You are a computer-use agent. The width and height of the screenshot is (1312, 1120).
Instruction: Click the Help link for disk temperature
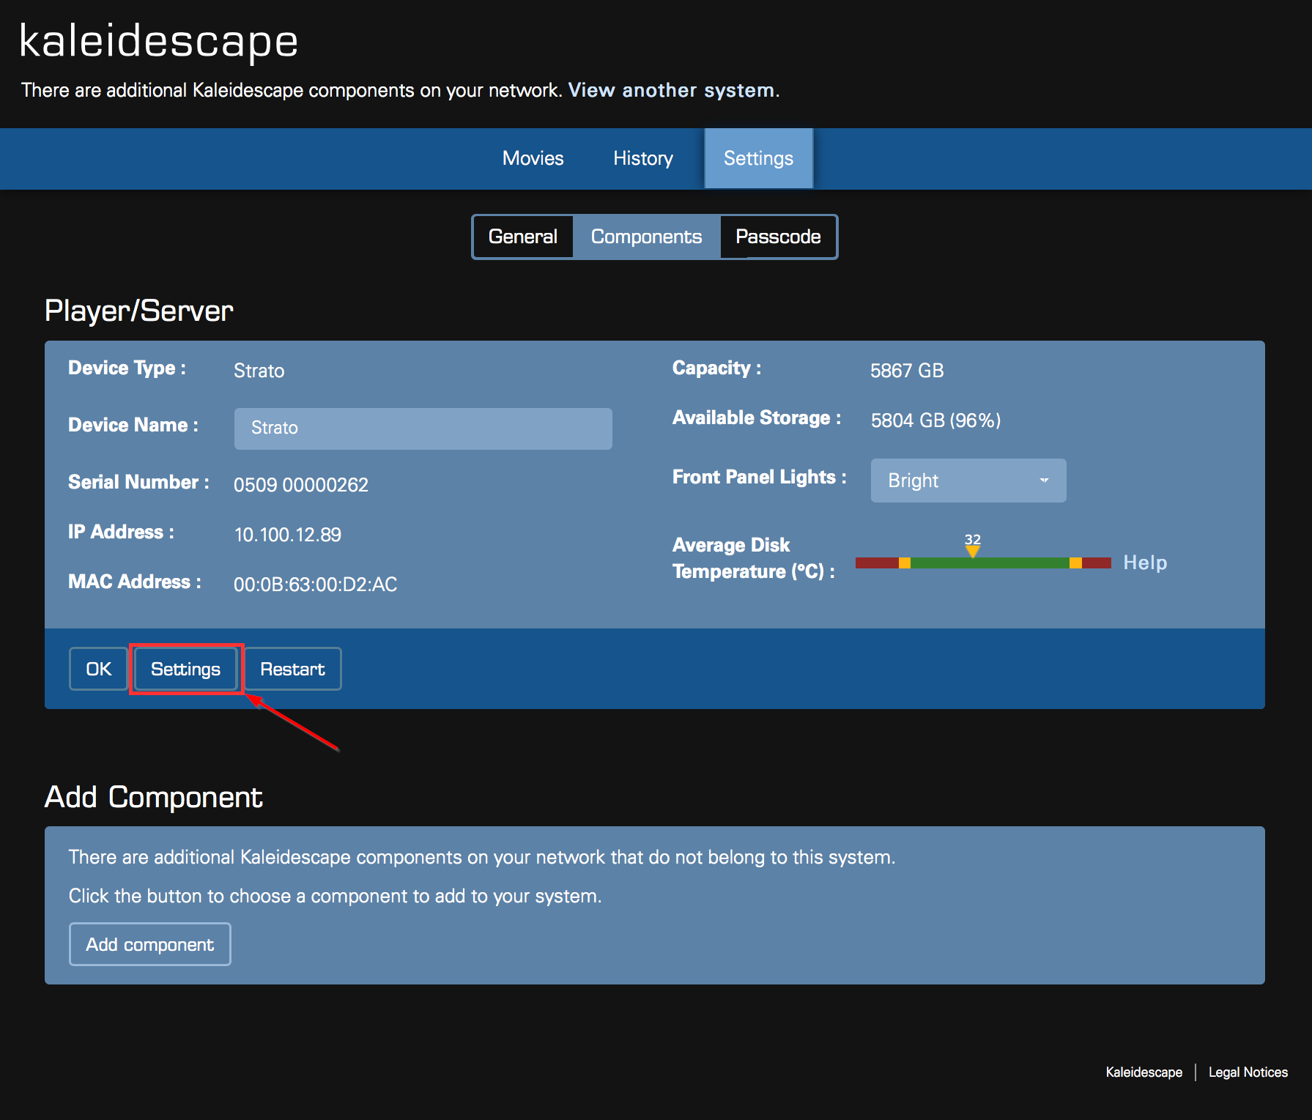1145,563
